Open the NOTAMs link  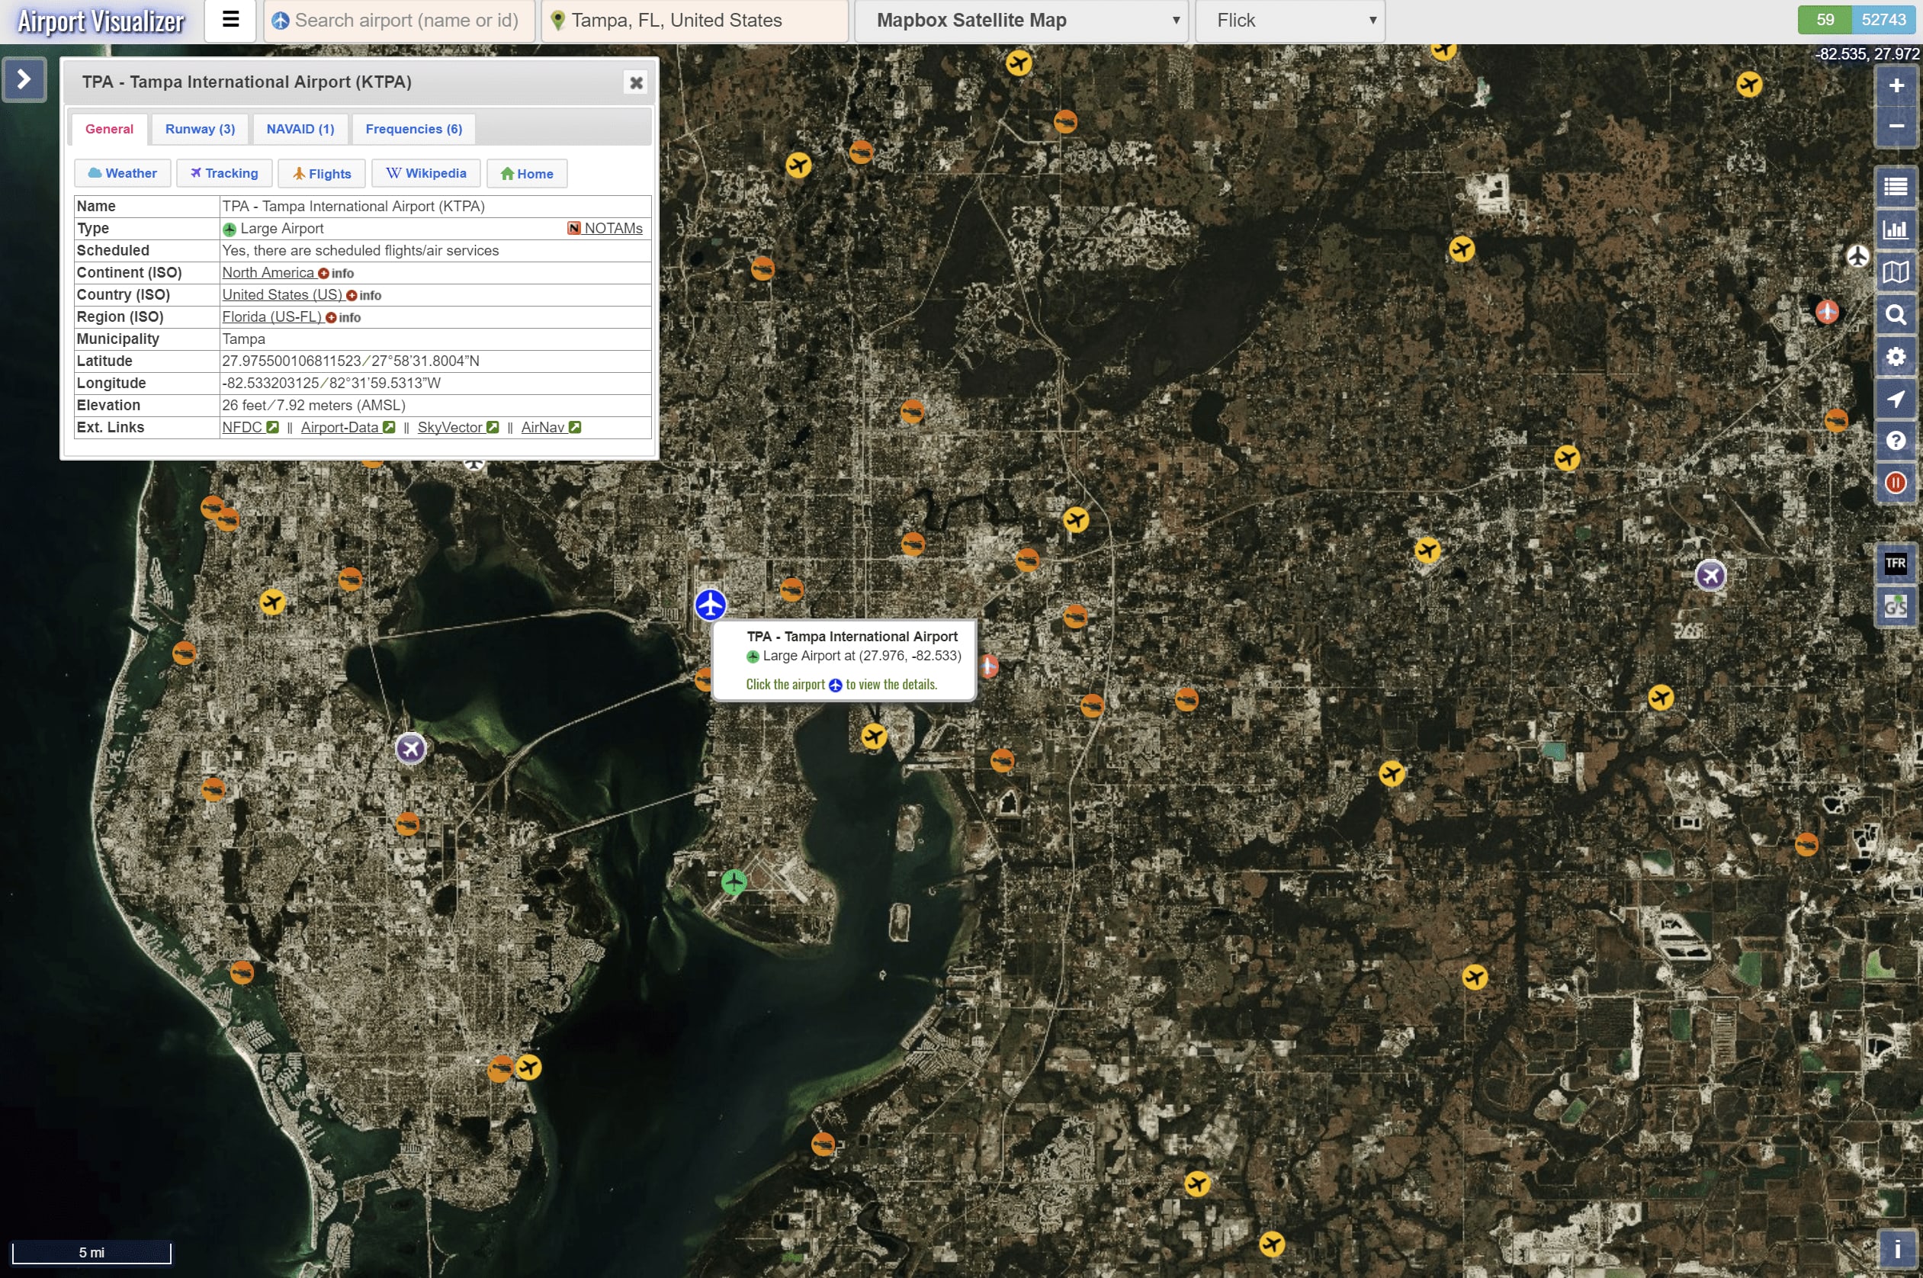pyautogui.click(x=605, y=228)
